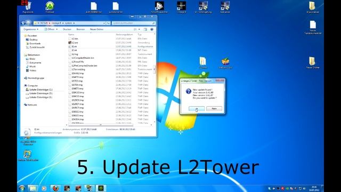Open the Musik library
Image resolution: width=341 pixels, height=192 pixels.
tap(33, 66)
